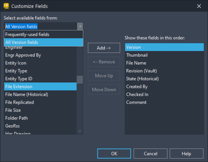Select Folder Path field entry
208x162 pixels.
(x=17, y=118)
